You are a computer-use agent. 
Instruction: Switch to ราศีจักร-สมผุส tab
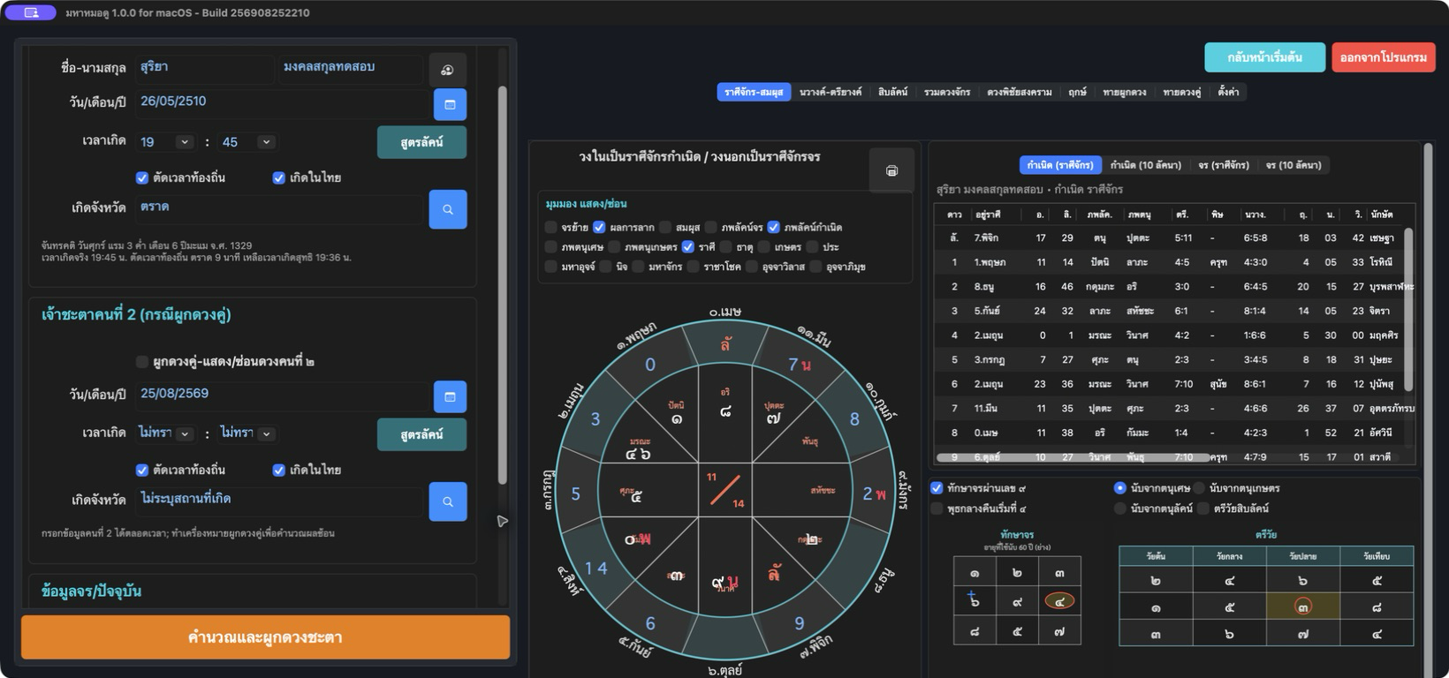coord(754,92)
